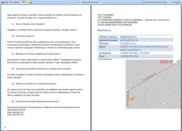Click the Администрация table cell
Screen dimensions: 182x131
click(108, 40)
